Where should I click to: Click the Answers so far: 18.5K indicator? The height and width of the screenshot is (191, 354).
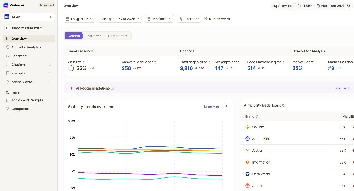click(x=293, y=6)
